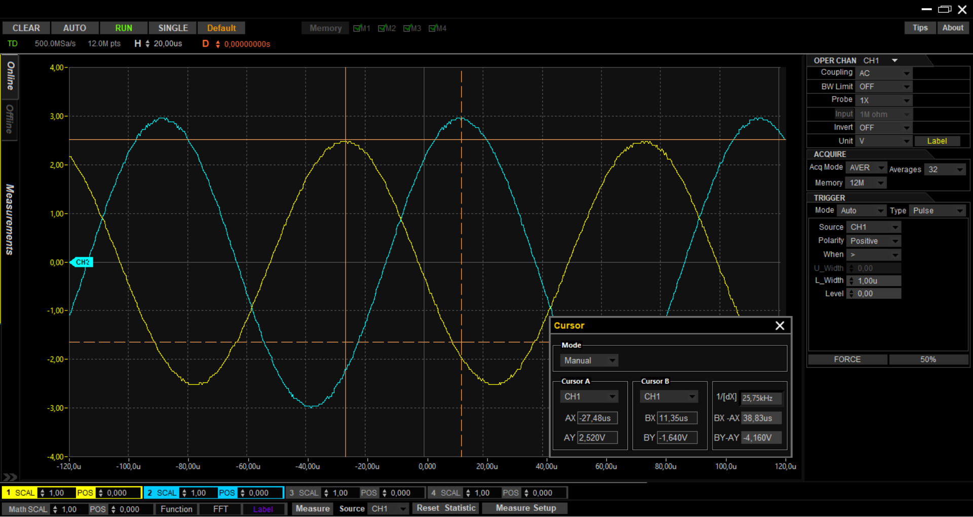
Task: Click the BY cursor value field
Action: (678, 438)
